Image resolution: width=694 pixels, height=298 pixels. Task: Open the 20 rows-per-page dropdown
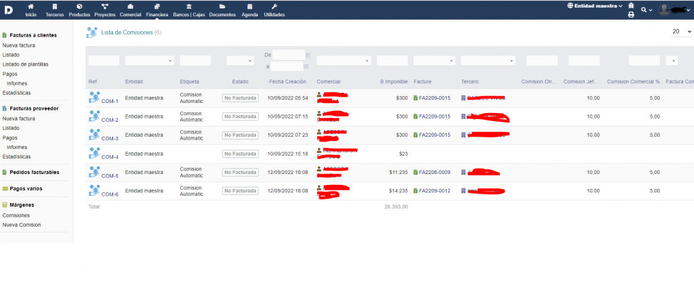(x=682, y=31)
